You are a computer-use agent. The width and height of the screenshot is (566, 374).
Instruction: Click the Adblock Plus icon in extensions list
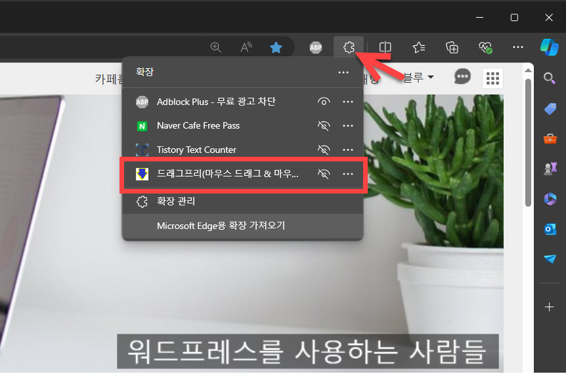click(142, 102)
